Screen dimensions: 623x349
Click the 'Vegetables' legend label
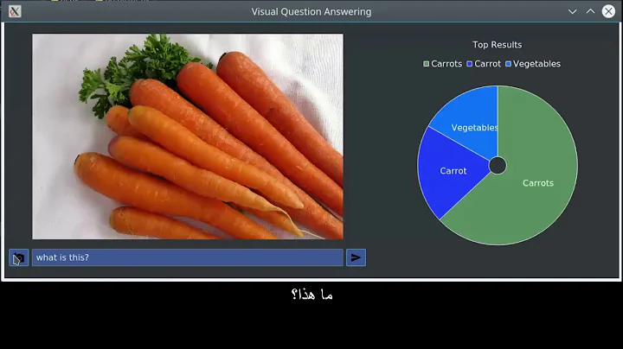click(x=536, y=64)
